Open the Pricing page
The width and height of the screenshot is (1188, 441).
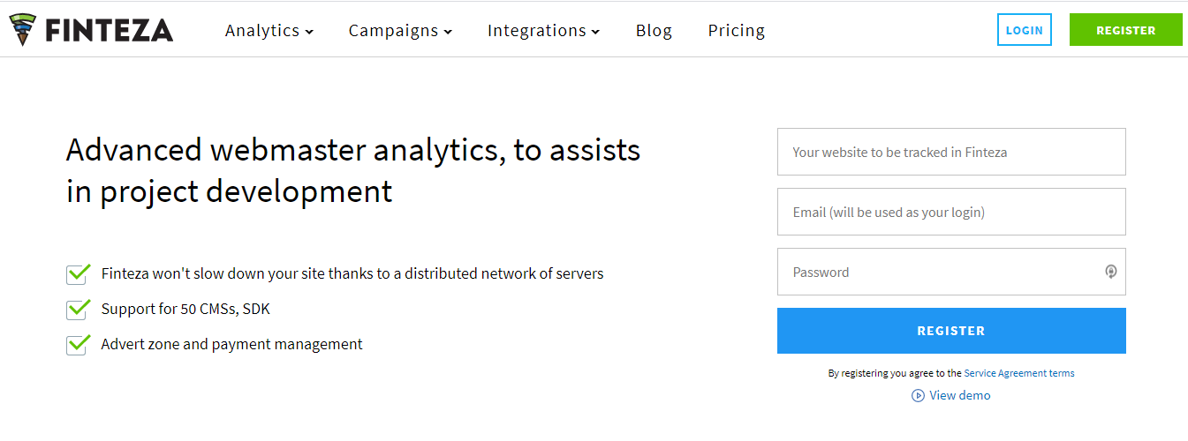[737, 31]
